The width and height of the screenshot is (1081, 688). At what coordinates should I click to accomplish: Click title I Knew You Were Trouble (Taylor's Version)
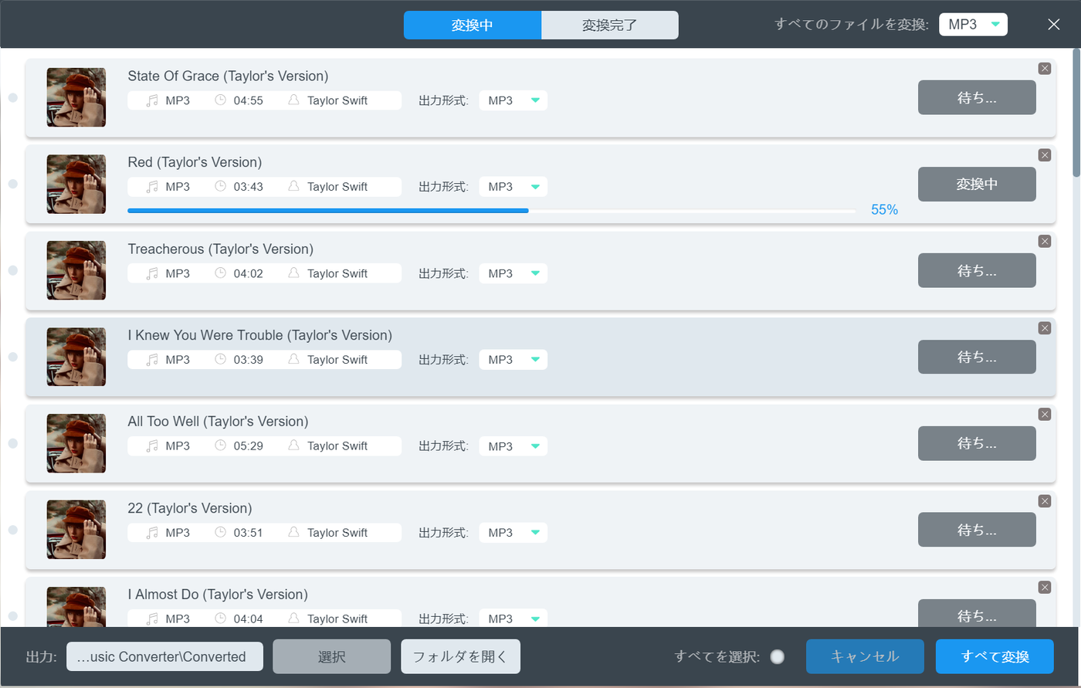[x=260, y=335]
